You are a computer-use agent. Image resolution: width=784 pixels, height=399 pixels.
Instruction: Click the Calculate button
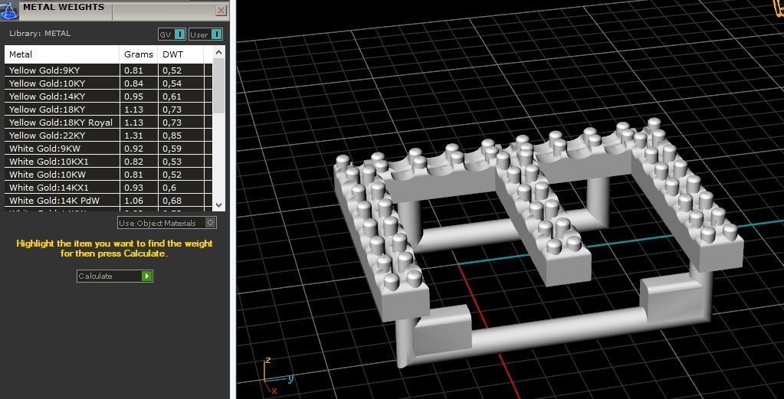(x=114, y=276)
